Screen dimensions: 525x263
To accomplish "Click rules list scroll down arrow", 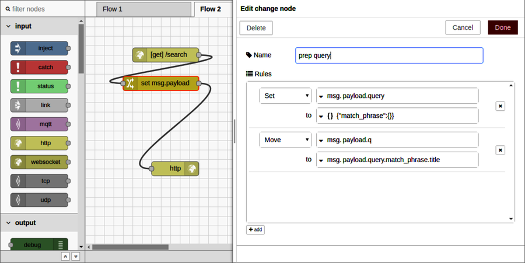I will [511, 219].
